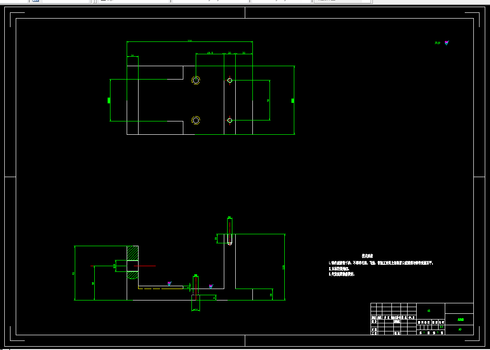
Task: Click the vertical 18 dimension between small holes
Action: (269, 100)
